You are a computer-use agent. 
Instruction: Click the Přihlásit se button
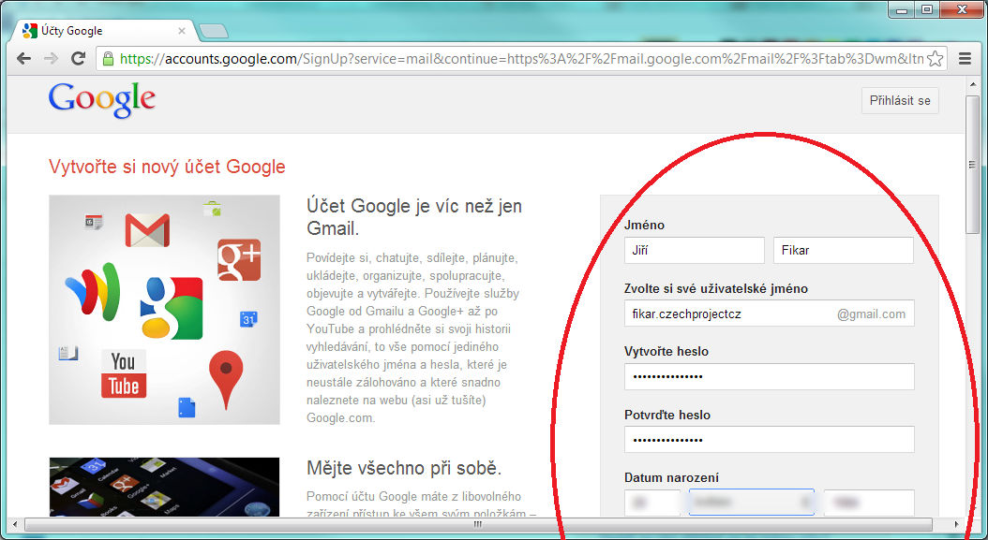(900, 101)
